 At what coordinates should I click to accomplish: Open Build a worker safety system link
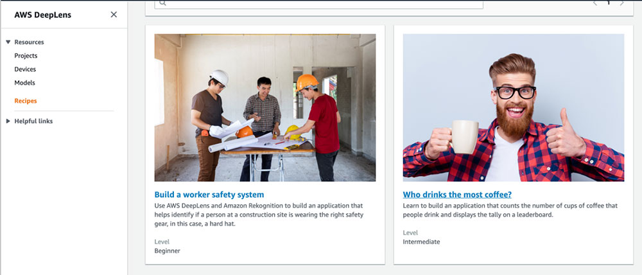click(x=209, y=195)
